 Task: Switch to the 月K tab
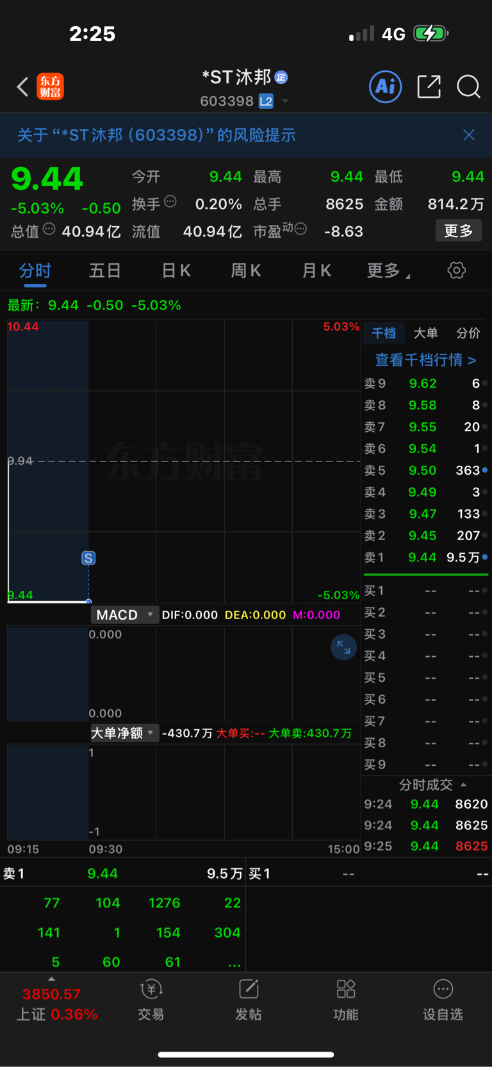click(316, 271)
